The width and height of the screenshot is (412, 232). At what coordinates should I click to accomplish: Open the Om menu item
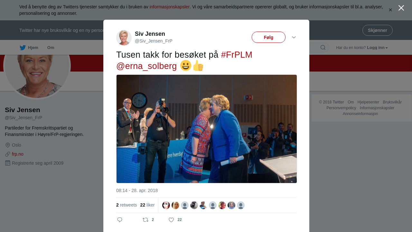pos(51,48)
